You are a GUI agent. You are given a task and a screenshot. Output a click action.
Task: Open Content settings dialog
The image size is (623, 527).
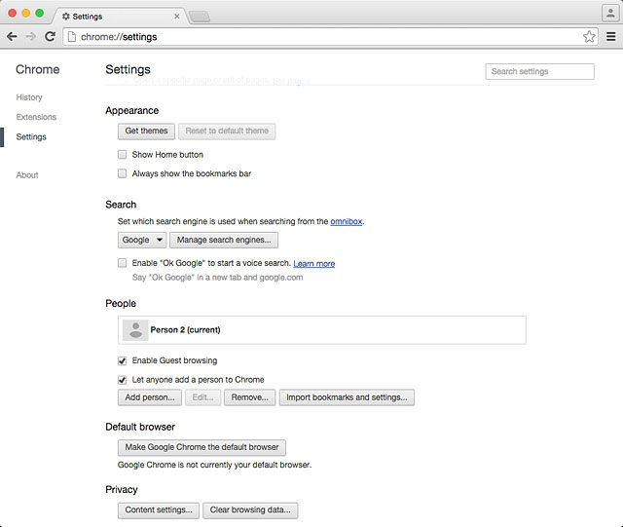[159, 510]
